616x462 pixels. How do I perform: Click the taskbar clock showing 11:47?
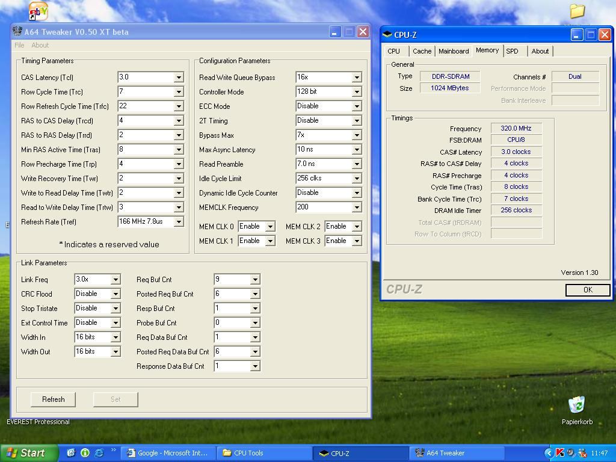pos(599,453)
